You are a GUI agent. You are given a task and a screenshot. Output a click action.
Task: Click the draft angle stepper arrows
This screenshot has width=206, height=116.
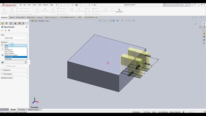pos(26,62)
